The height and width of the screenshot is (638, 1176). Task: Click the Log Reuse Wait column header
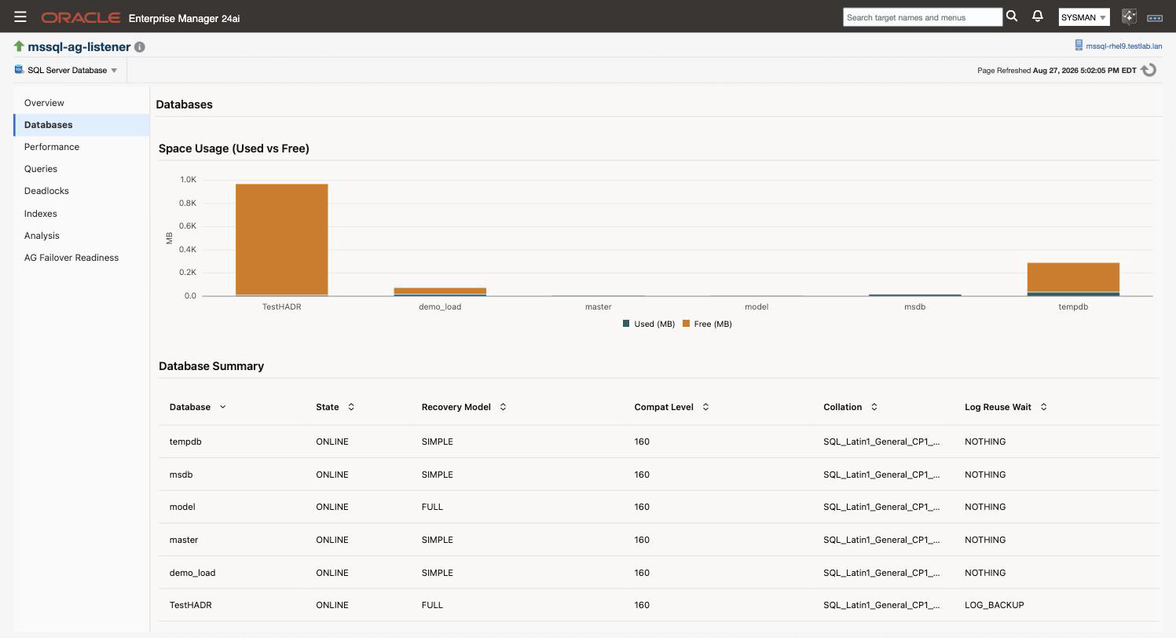click(998, 407)
